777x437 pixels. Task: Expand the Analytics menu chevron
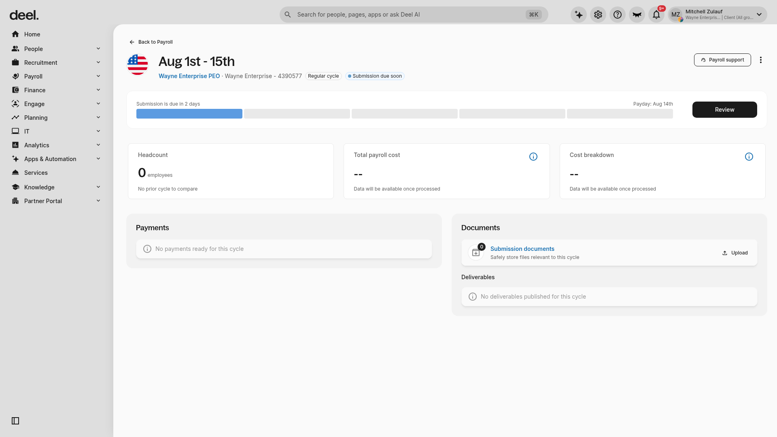[98, 145]
